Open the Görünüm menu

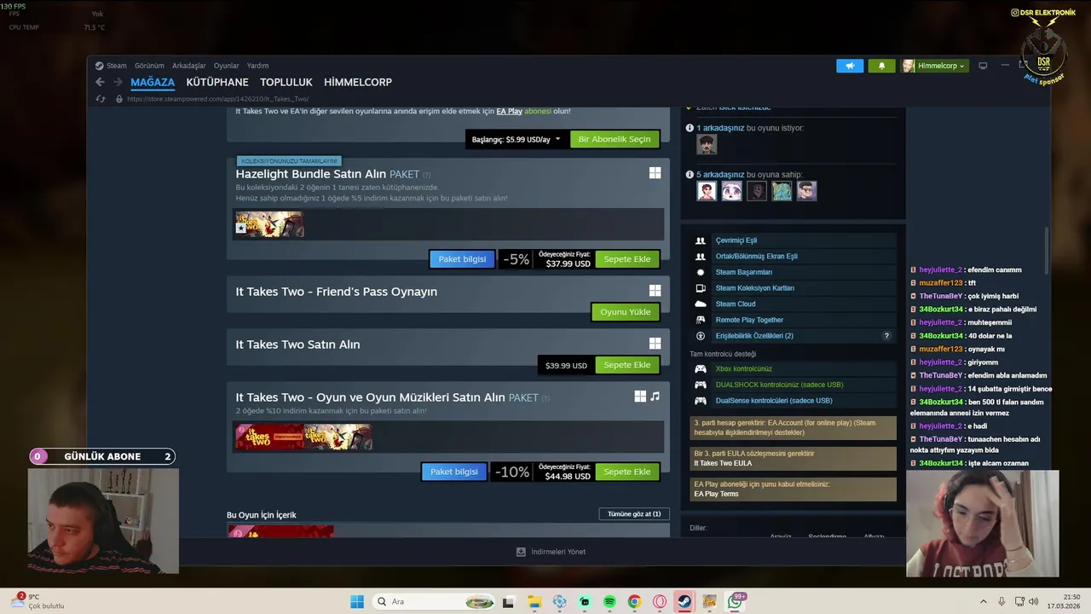coord(149,66)
